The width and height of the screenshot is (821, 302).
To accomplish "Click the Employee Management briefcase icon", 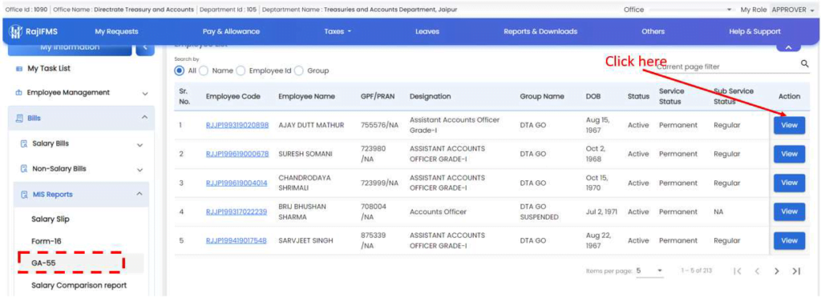I will pyautogui.click(x=19, y=93).
